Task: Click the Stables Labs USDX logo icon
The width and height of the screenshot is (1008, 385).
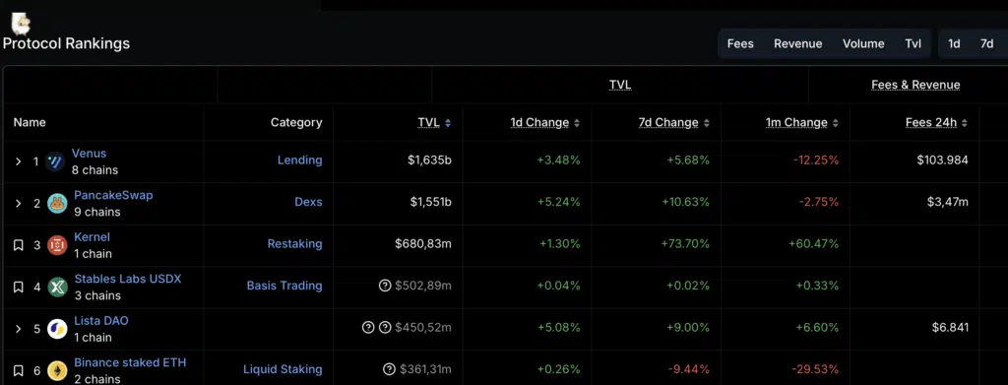Action: [x=57, y=288]
